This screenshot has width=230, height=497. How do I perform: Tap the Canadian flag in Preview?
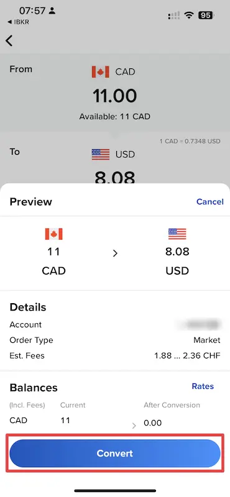[x=53, y=234]
